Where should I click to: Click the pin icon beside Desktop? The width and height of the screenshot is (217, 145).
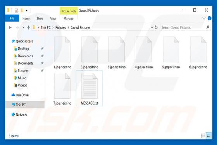[x=42, y=49]
